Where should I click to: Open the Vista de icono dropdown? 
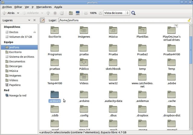click(x=116, y=13)
